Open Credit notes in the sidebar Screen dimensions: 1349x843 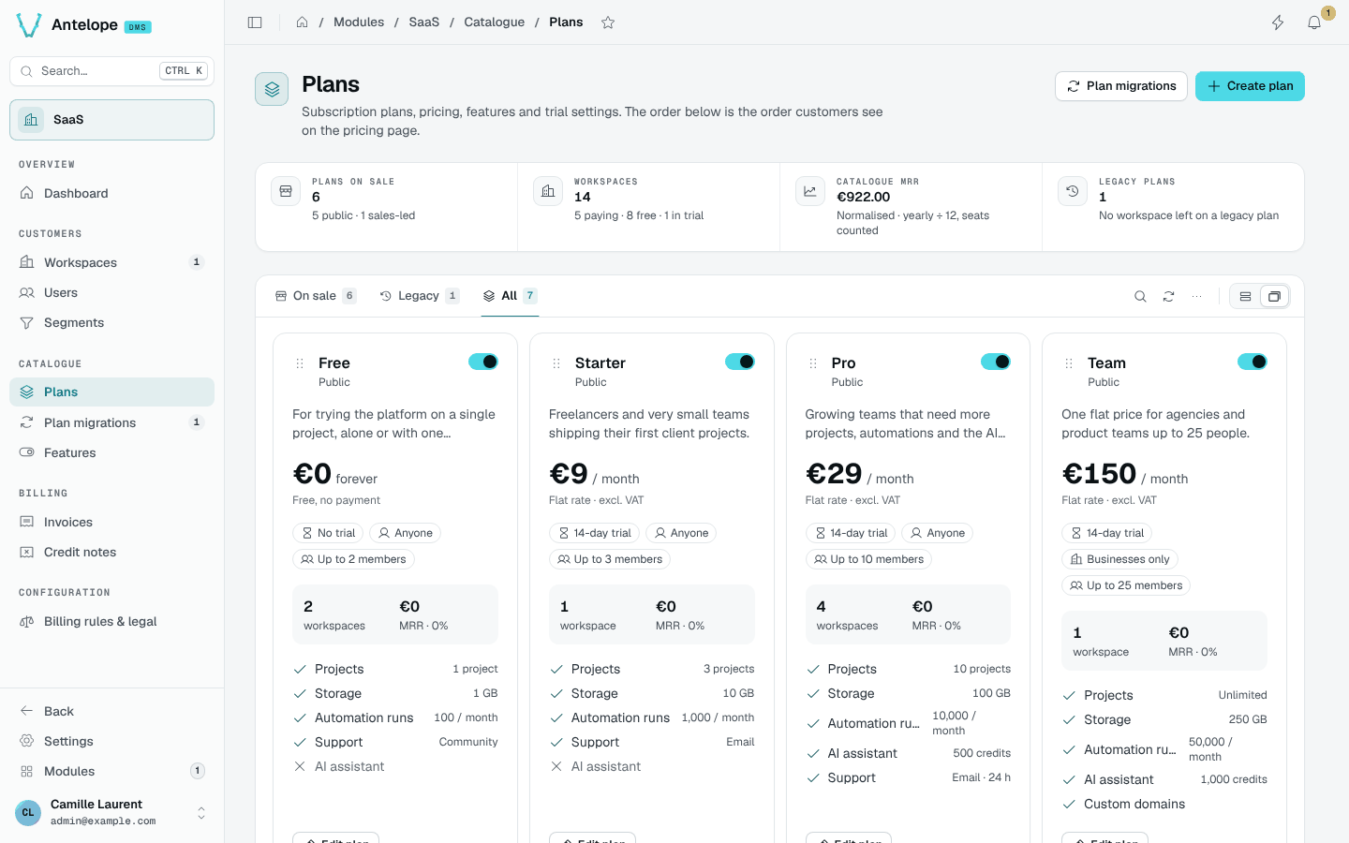[x=112, y=552]
